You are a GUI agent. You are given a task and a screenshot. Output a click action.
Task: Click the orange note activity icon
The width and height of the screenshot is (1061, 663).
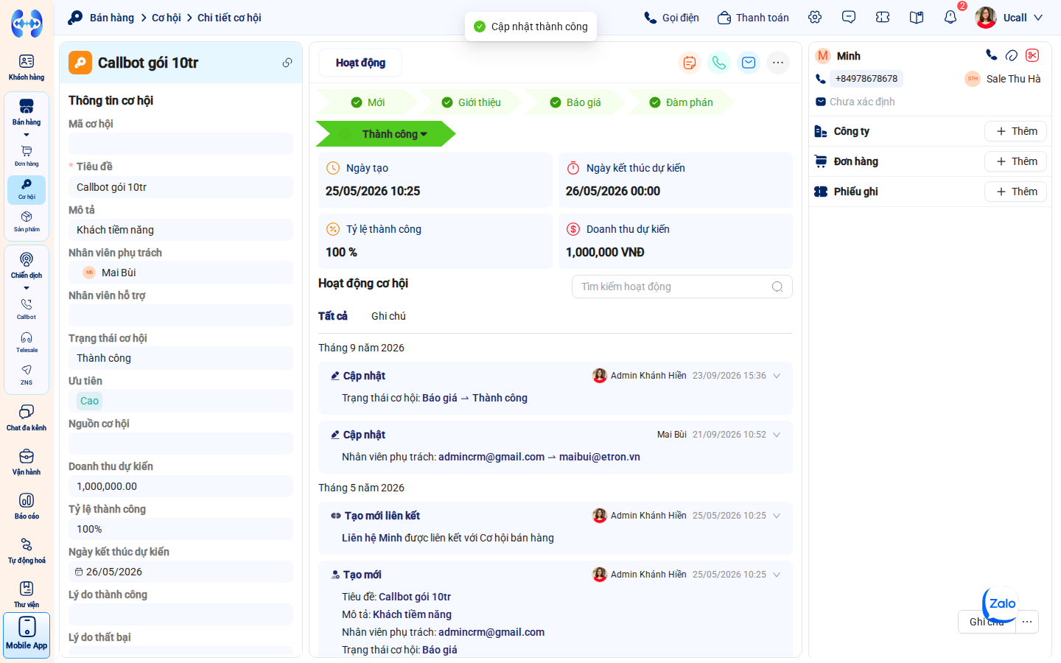click(x=690, y=63)
